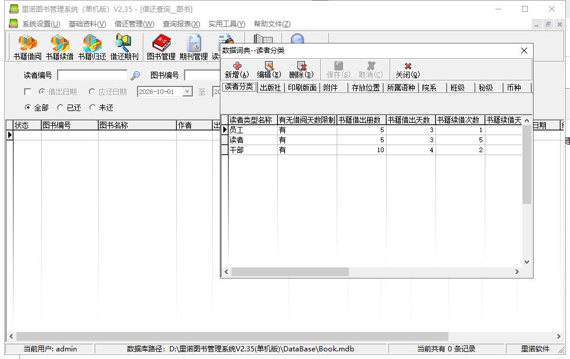Screen dimensions: 570x359
Task: Open the 借还管理(W) menu
Action: coord(134,24)
